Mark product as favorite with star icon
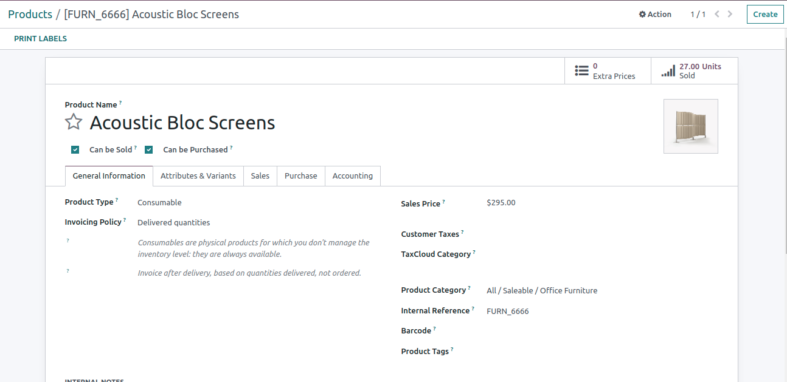Screen dimensions: 787x382 74,122
